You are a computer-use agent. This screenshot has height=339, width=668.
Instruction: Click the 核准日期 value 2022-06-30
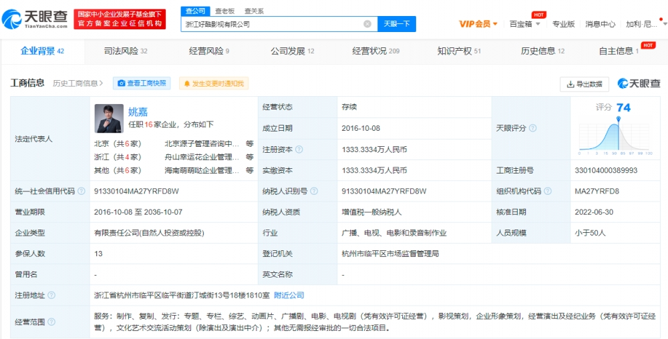pyautogui.click(x=594, y=212)
